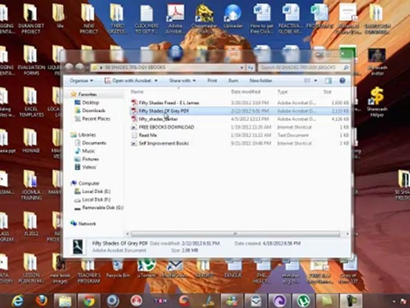Image resolution: width=410 pixels, height=308 pixels.
Task: Go forward with the Explorer Forward arrow
Action: click(80, 67)
